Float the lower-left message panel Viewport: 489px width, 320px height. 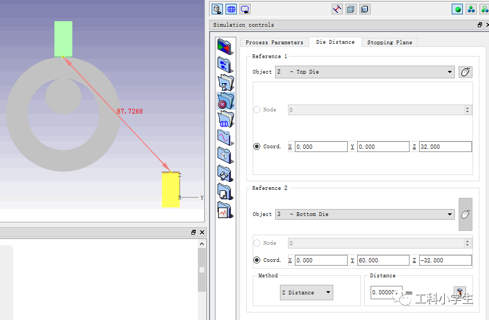[x=194, y=233]
